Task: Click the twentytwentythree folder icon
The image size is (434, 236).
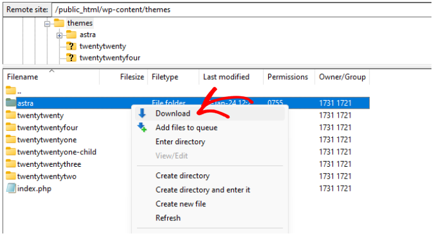Action: 11,163
